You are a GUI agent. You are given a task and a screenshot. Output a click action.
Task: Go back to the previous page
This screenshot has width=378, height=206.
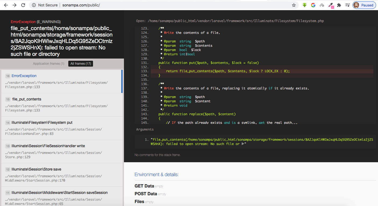click(6, 5)
